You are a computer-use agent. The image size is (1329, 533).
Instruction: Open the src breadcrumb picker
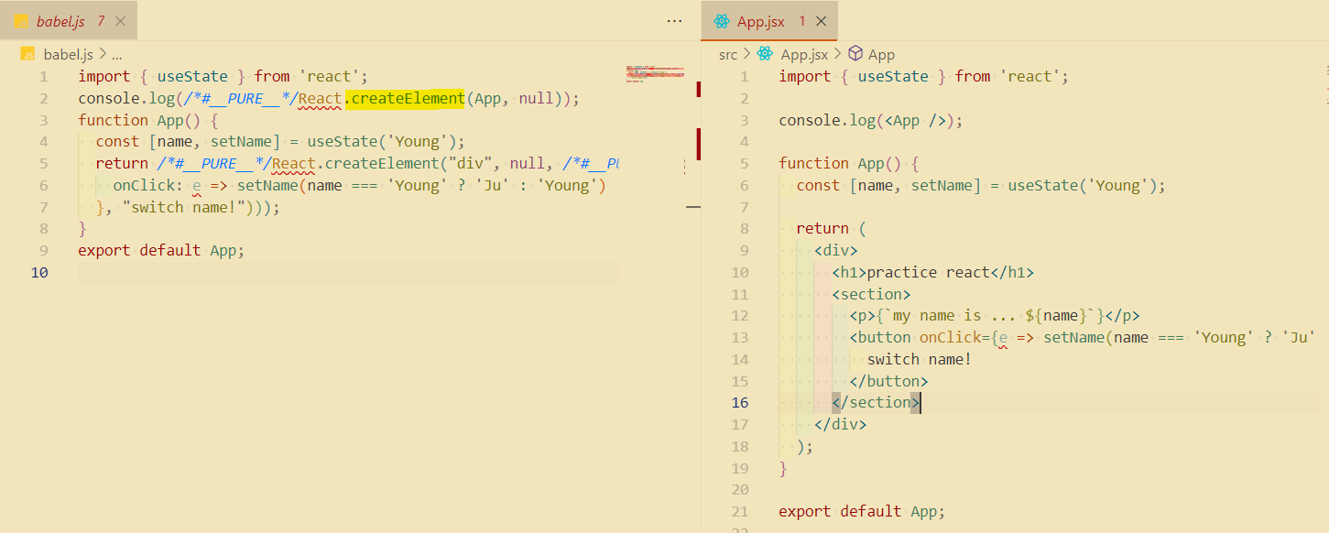[726, 54]
